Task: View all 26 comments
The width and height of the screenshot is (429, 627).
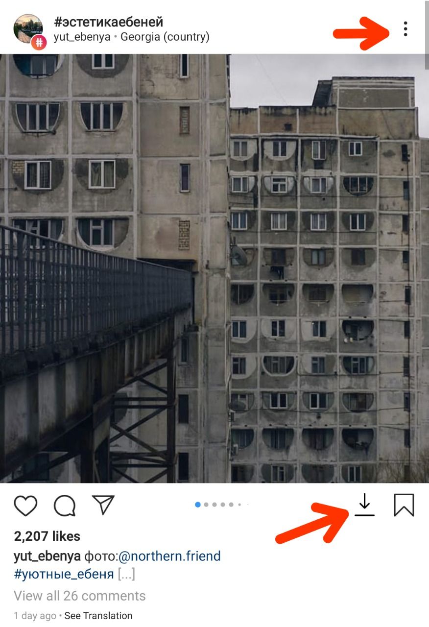Action: 80,596
